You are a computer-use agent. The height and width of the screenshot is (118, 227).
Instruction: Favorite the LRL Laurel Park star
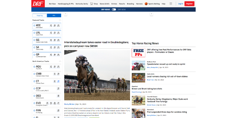34,33
